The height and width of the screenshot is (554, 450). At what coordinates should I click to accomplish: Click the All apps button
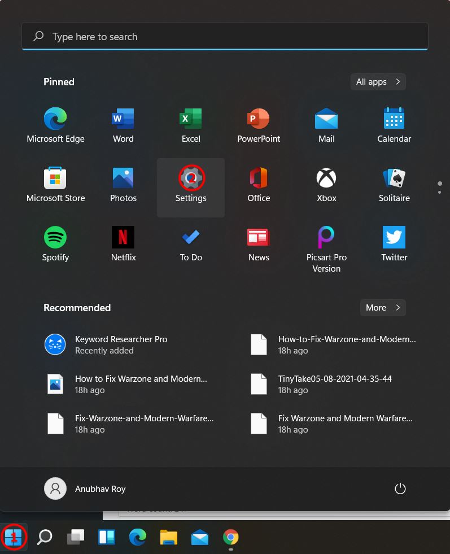tap(378, 82)
